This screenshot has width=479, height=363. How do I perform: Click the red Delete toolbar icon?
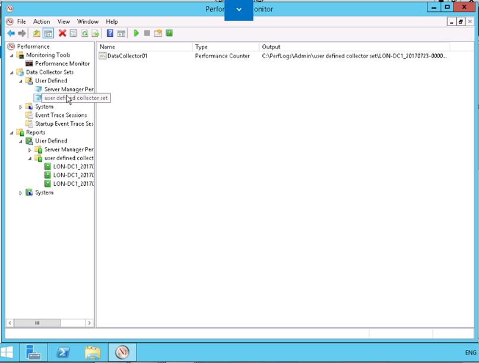62,33
